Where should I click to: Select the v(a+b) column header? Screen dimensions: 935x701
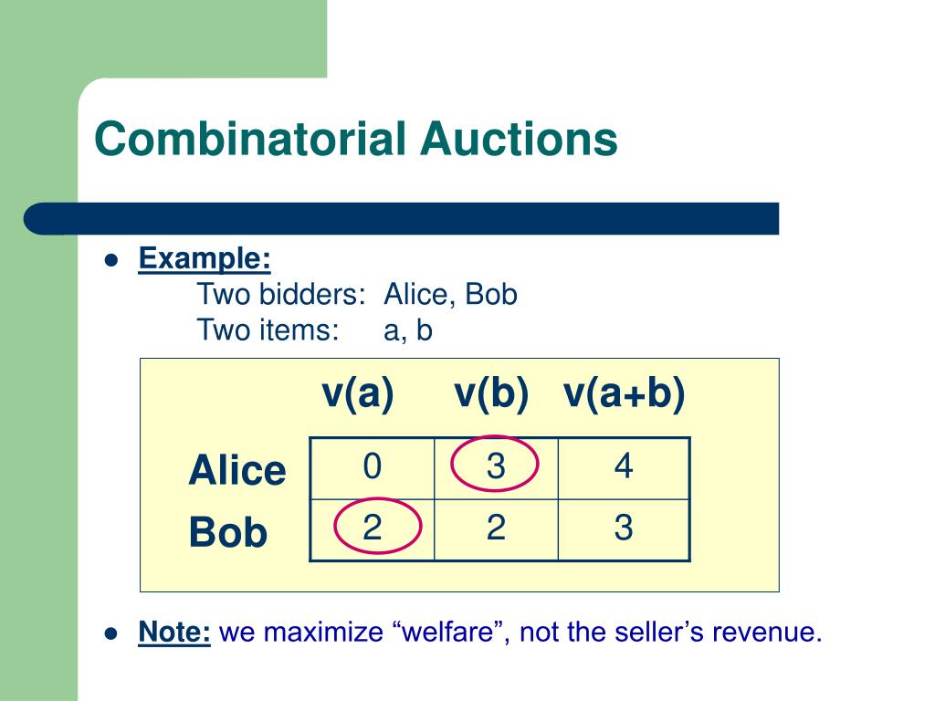(x=625, y=394)
